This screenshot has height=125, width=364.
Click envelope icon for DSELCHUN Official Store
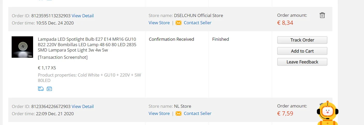tap(179, 23)
